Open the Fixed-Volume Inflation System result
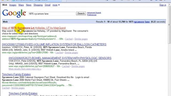Viewport: 171px width, 96px height. click(54, 45)
